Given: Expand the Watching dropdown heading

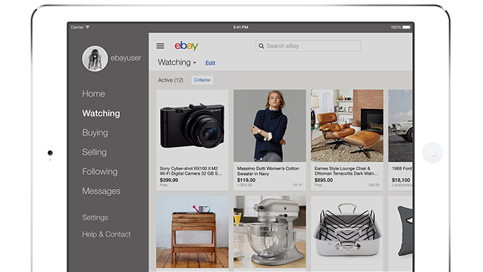Looking at the screenshot, I should click(177, 63).
